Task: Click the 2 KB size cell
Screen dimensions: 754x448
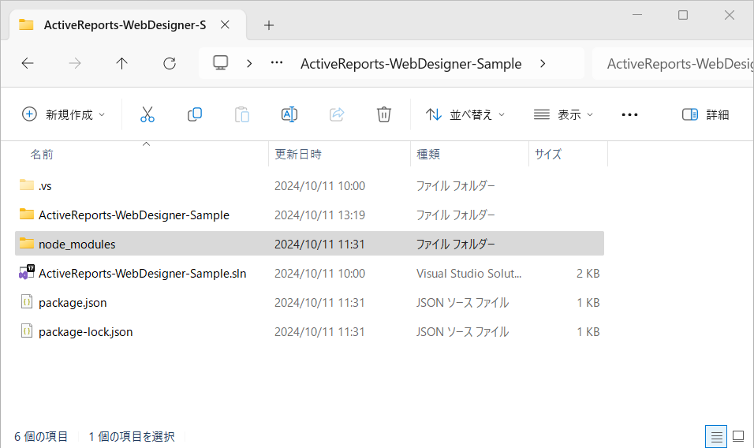Action: (x=588, y=274)
